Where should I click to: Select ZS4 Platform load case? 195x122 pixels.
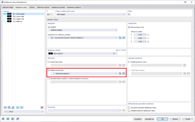point(24,21)
